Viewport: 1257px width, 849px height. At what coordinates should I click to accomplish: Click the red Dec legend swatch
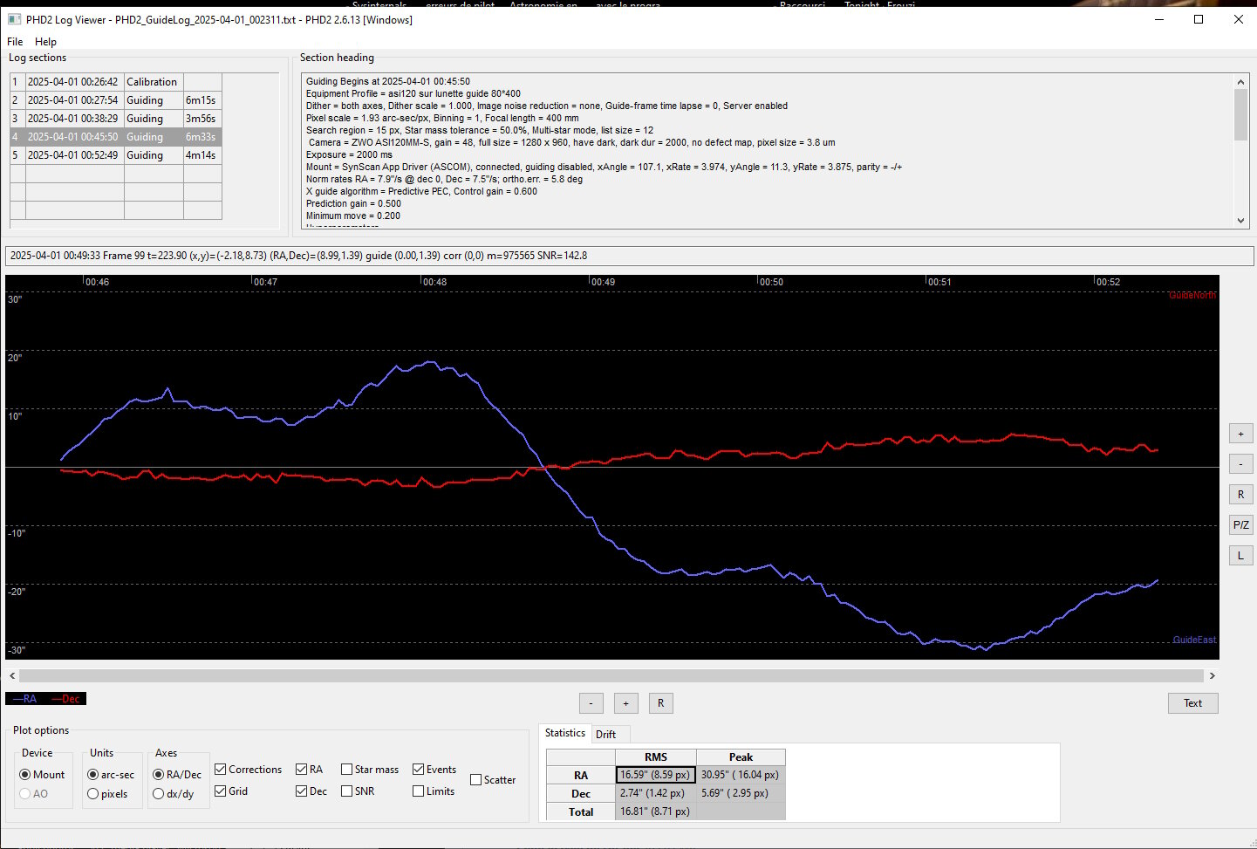[65, 699]
